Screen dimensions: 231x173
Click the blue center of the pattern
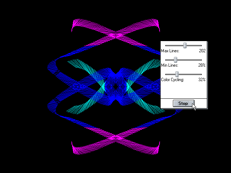[x=115, y=87]
